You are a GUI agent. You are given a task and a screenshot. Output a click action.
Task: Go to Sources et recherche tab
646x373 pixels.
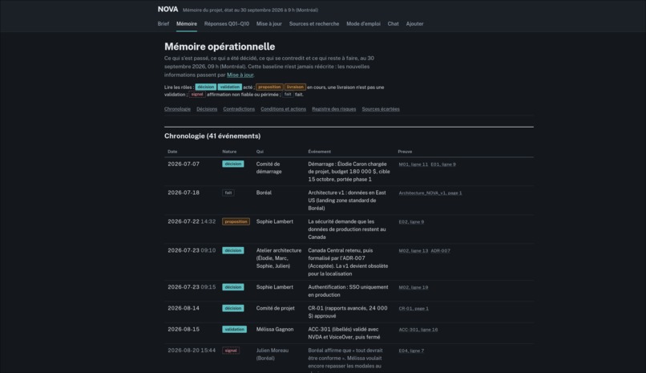[314, 24]
